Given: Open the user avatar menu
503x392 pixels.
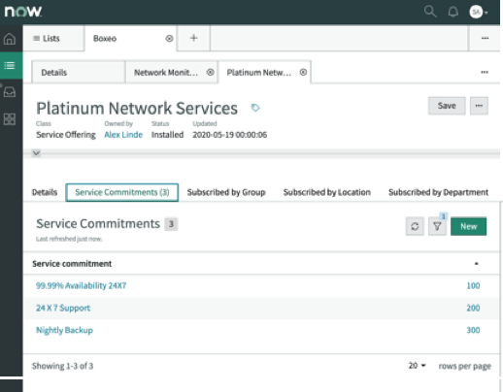Looking at the screenshot, I should click(x=479, y=12).
